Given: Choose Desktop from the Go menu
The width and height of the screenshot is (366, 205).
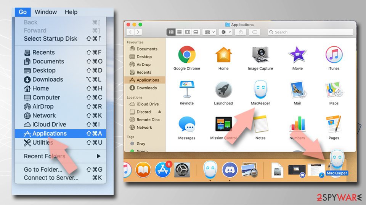Looking at the screenshot, I should pos(60,71).
